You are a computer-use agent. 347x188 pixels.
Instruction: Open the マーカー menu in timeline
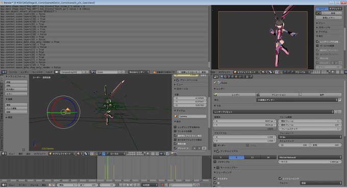pos(22,185)
